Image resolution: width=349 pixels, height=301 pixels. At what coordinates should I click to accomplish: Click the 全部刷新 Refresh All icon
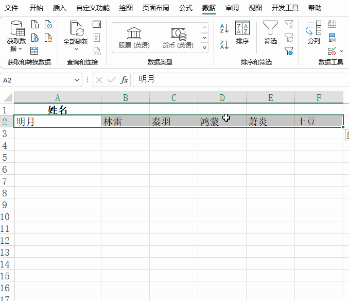pyautogui.click(x=77, y=28)
